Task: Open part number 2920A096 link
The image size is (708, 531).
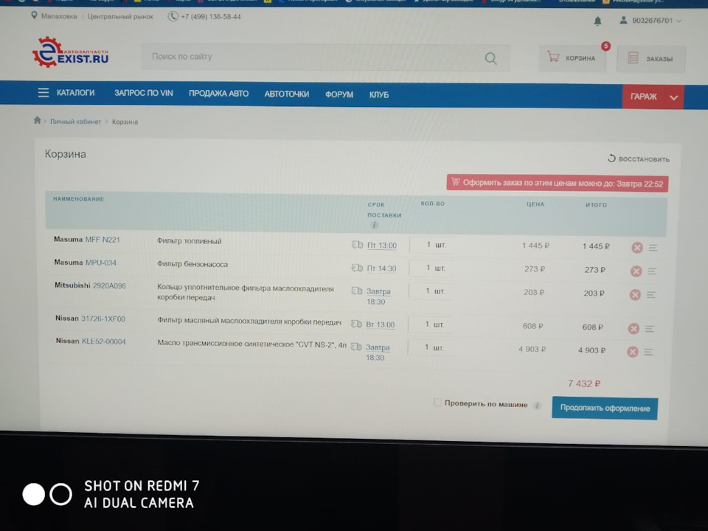Action: pyautogui.click(x=109, y=286)
